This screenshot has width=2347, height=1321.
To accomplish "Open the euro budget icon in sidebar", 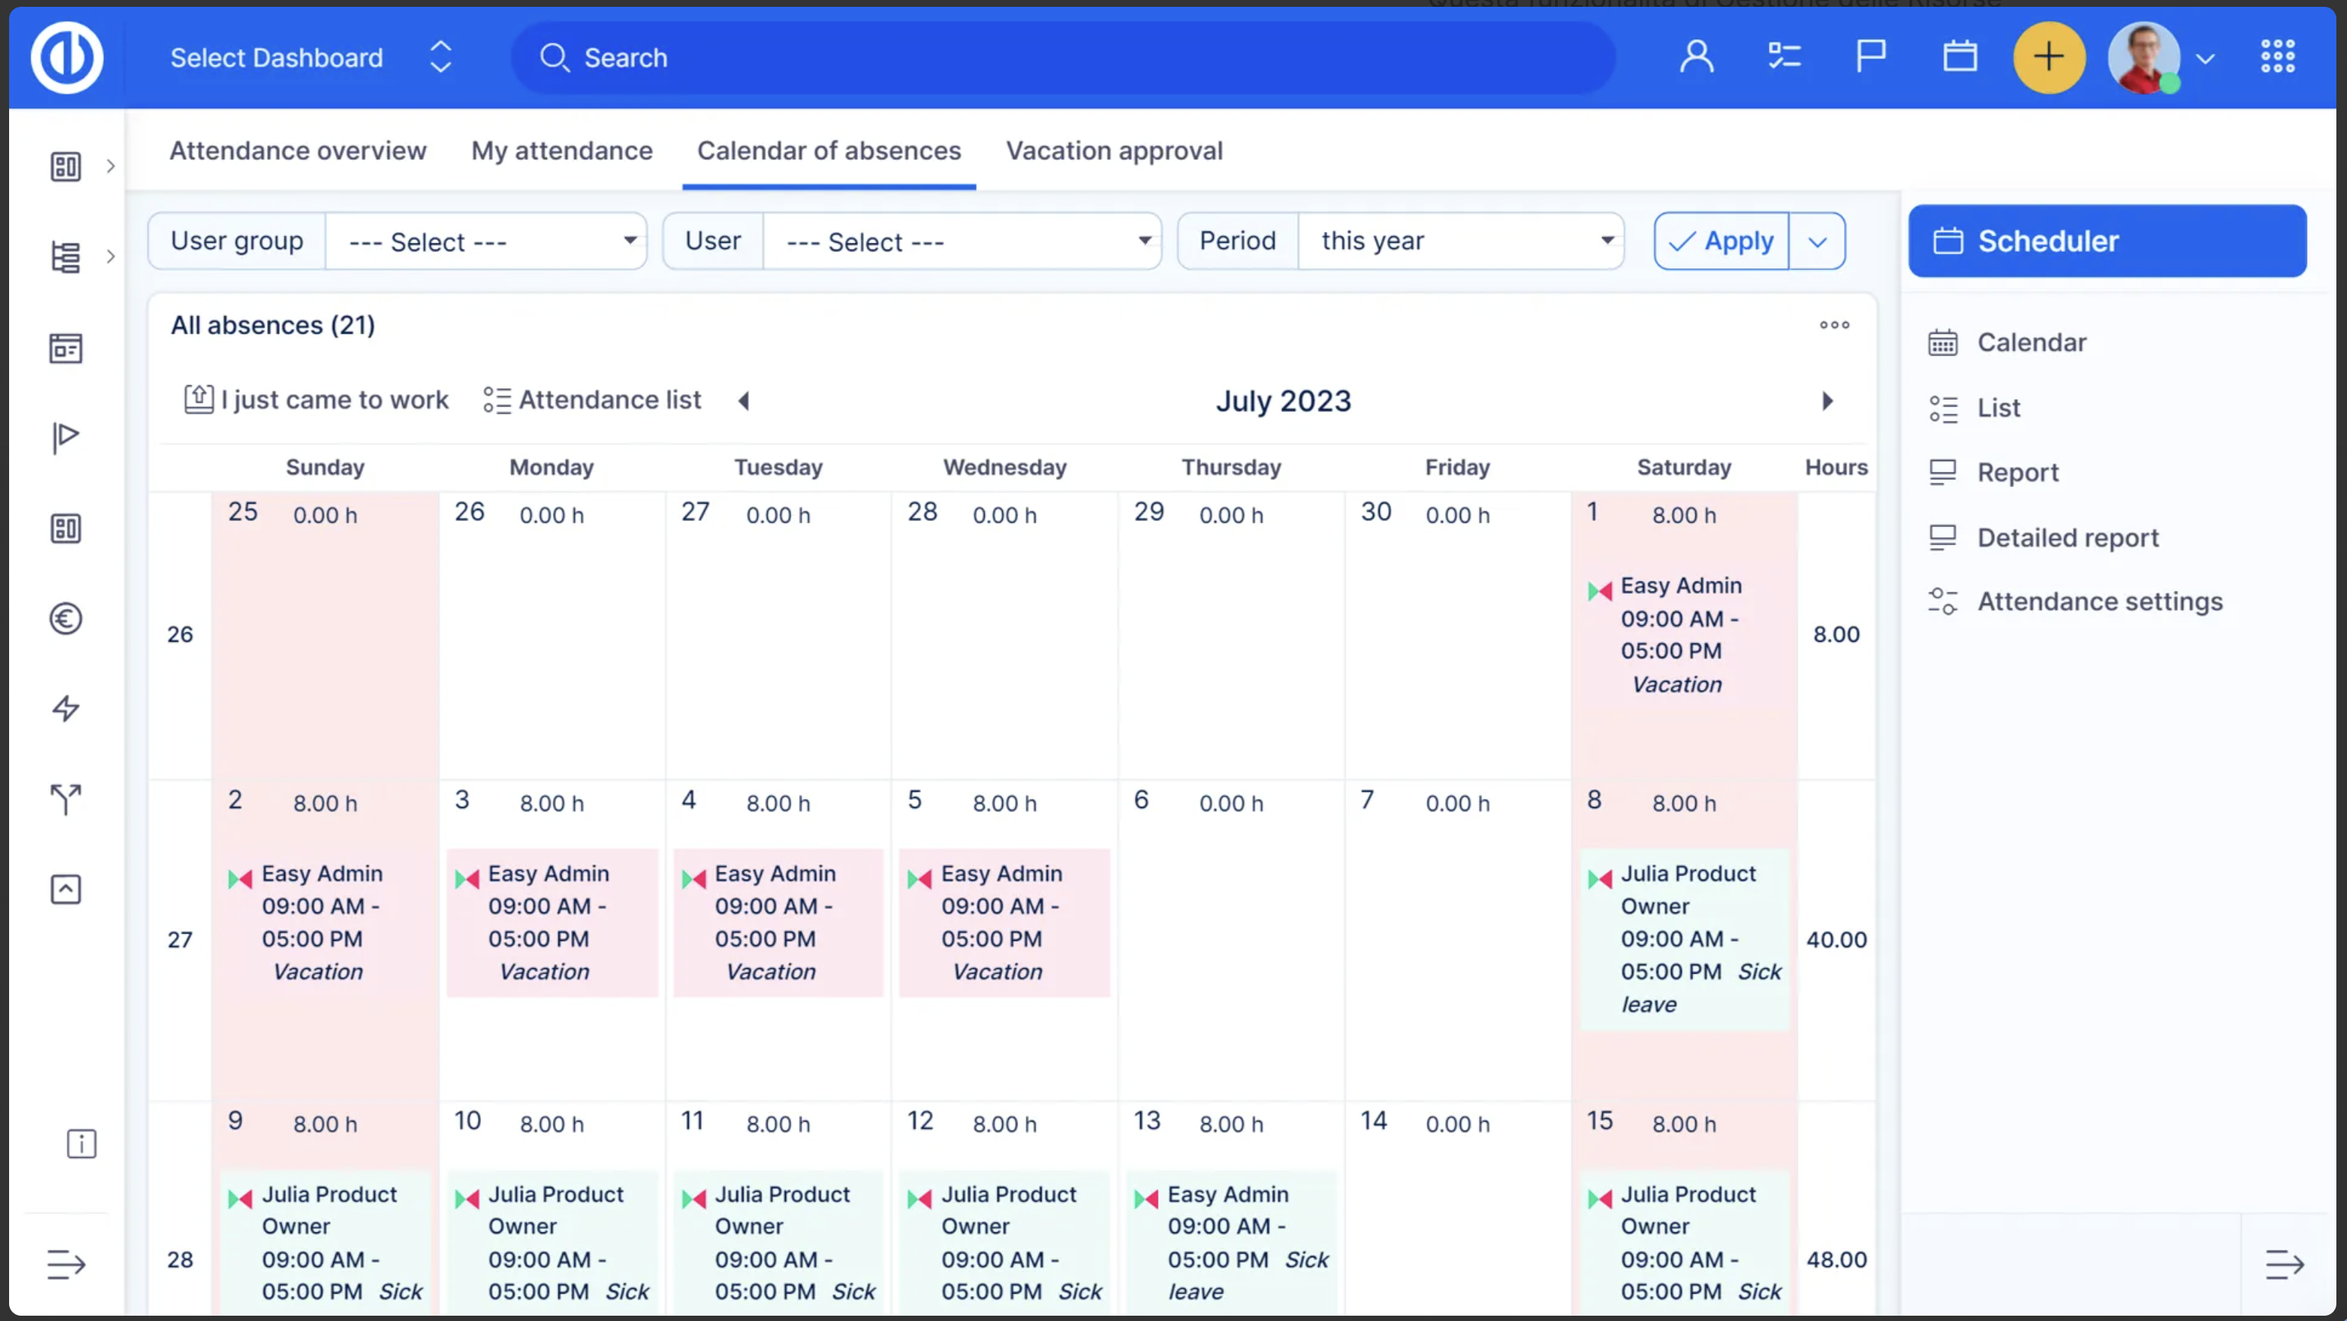I will click(65, 620).
